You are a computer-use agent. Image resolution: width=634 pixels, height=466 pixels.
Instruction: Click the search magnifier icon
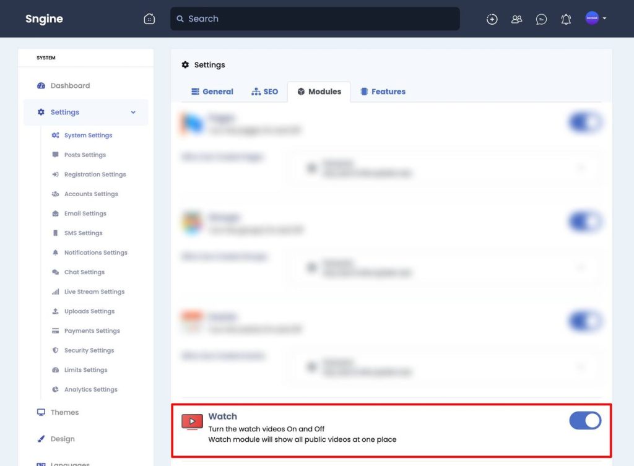(180, 19)
